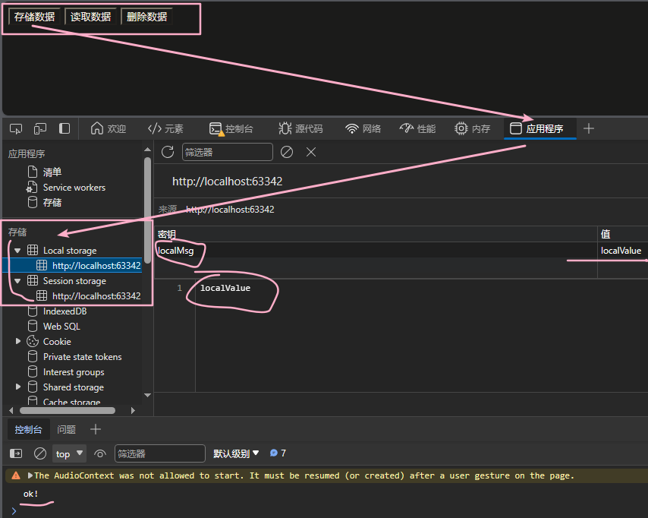Collapse the Session storage tree node

(17, 281)
